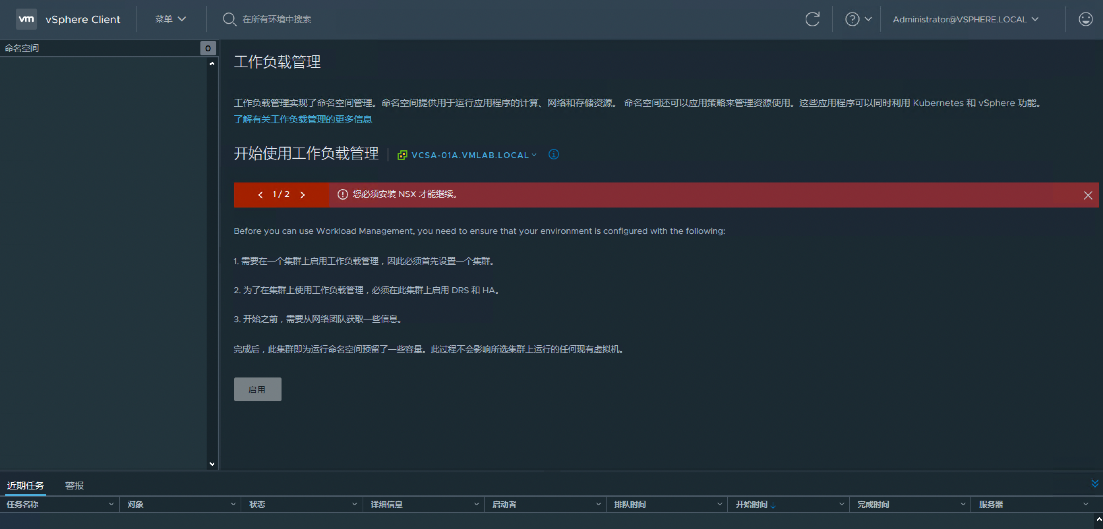Open filter dropdown for 服务器 column
The image size is (1103, 529).
1085,504
